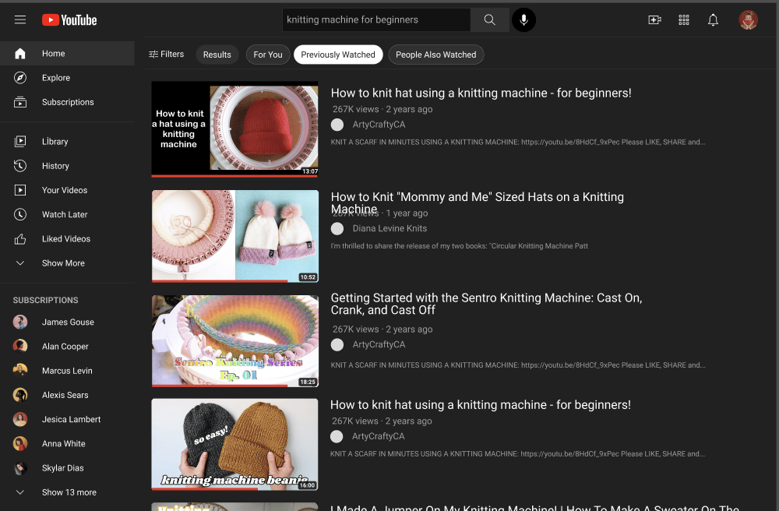779x511 pixels.
Task: Click the Explore compass icon
Action: (x=20, y=78)
